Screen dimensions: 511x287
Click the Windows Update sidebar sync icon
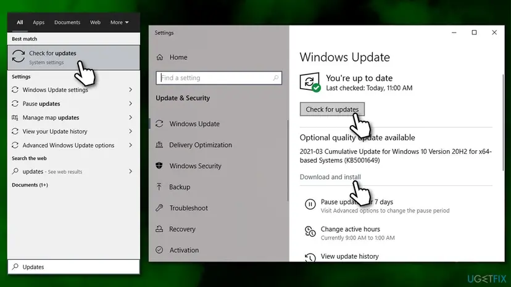click(x=159, y=124)
